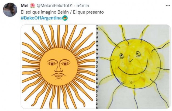Open the three-dot more options menu
The width and height of the screenshot is (172, 111).
[168, 6]
